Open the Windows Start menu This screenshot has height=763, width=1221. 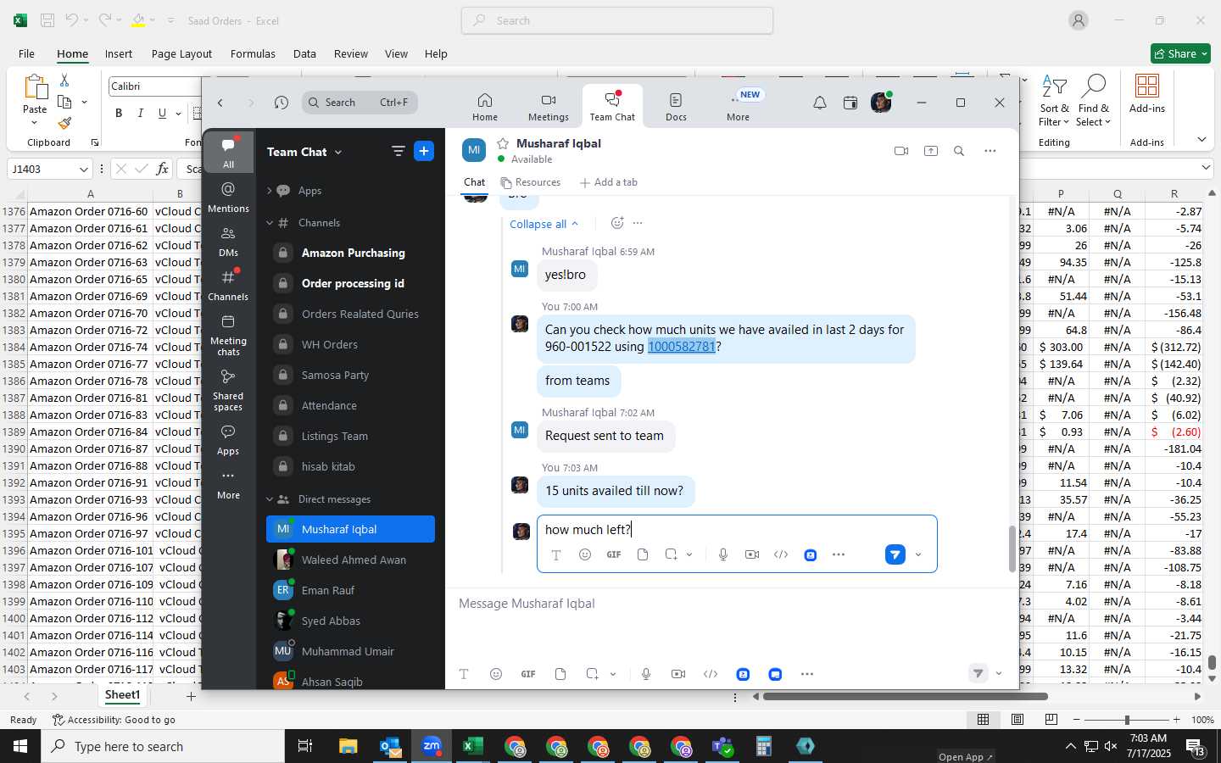[x=20, y=746]
